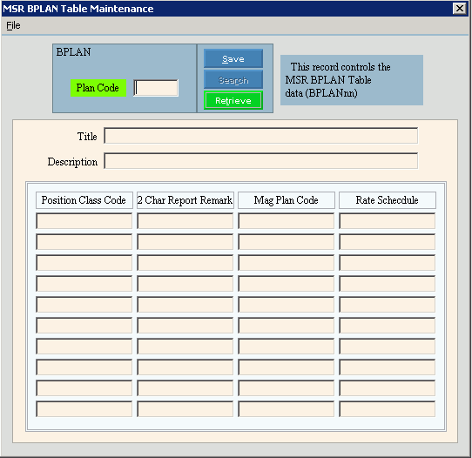The height and width of the screenshot is (458, 472).
Task: Click the Rate Schedule column header
Action: point(388,200)
